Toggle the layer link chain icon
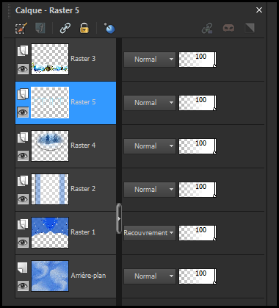The width and height of the screenshot is (279, 308). pyautogui.click(x=65, y=28)
